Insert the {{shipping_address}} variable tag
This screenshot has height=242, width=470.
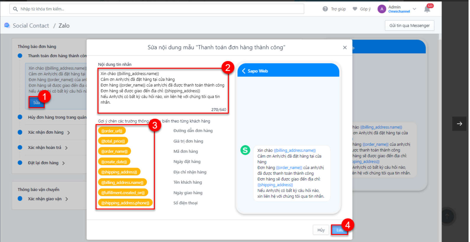pos(119,172)
